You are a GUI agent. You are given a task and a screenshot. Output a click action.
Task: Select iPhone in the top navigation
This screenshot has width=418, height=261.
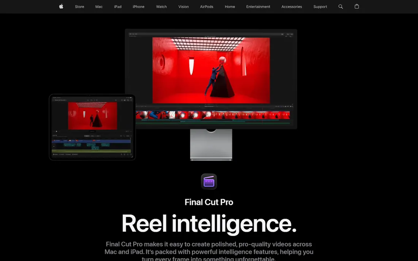click(x=138, y=7)
